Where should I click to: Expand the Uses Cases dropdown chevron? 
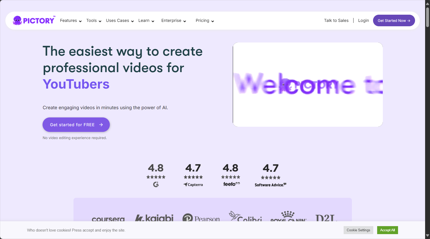tap(133, 21)
